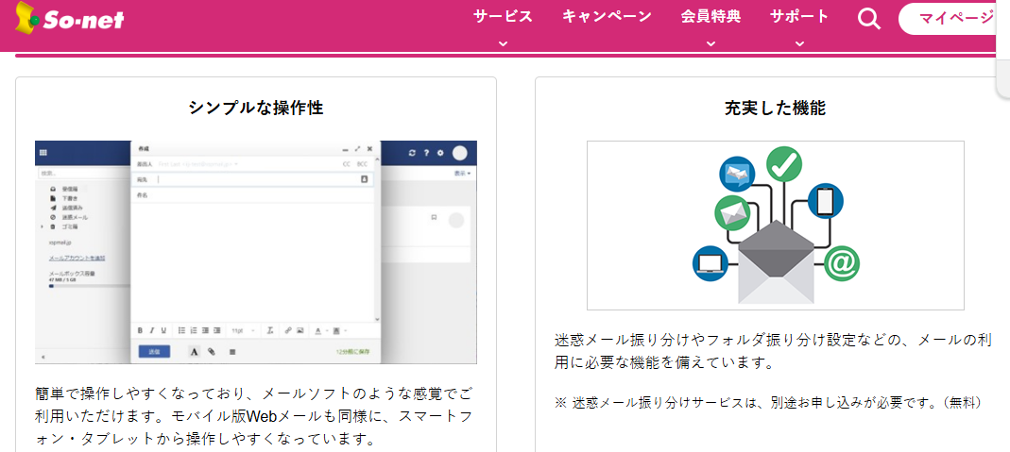Open the サービス menu

click(x=503, y=17)
